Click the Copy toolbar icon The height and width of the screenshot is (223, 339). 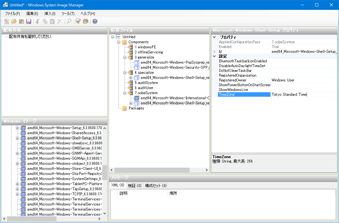click(45, 21)
